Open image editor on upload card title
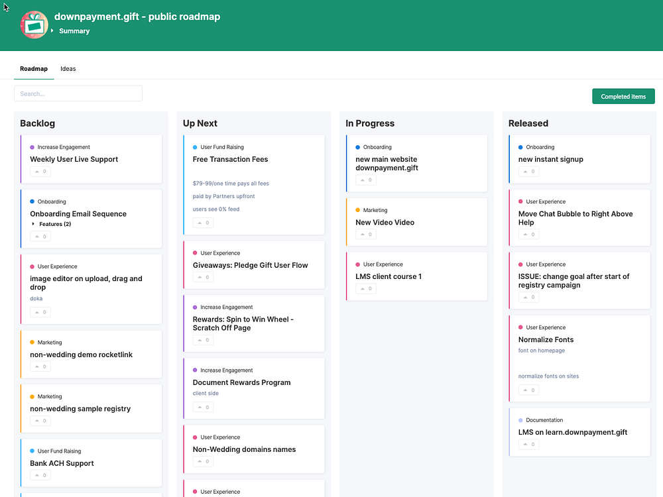Viewport: 663px width, 497px height. click(x=86, y=283)
